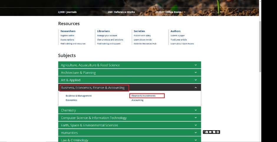
Task: Click Publish with Wiley link
Action: click(x=142, y=35)
